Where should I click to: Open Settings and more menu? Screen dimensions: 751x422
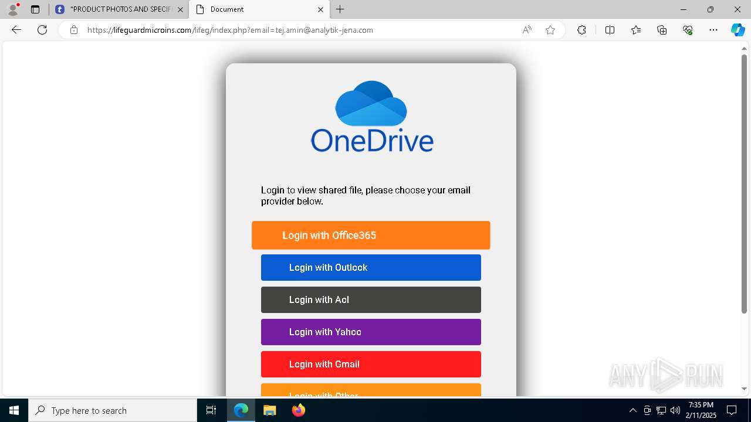click(x=713, y=30)
